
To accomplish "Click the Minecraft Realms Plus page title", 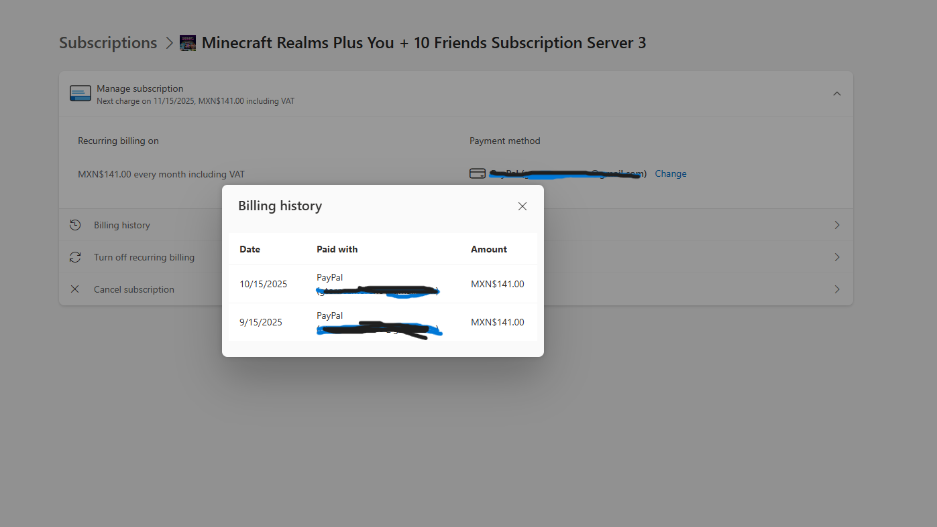I will 424,43.
